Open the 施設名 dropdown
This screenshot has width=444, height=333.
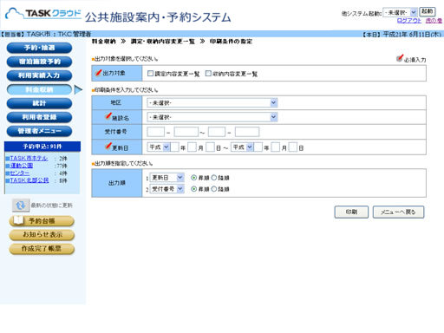(212, 117)
